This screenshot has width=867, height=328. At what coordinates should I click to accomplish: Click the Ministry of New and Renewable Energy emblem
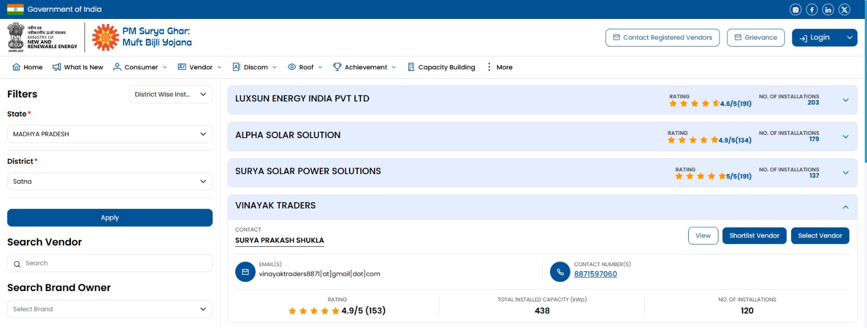(16, 37)
